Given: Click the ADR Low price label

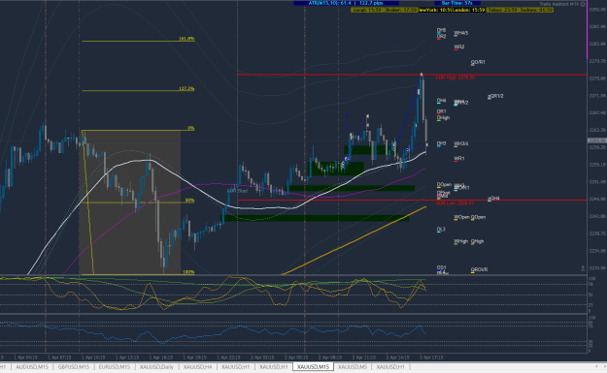Looking at the screenshot, I should (455, 203).
